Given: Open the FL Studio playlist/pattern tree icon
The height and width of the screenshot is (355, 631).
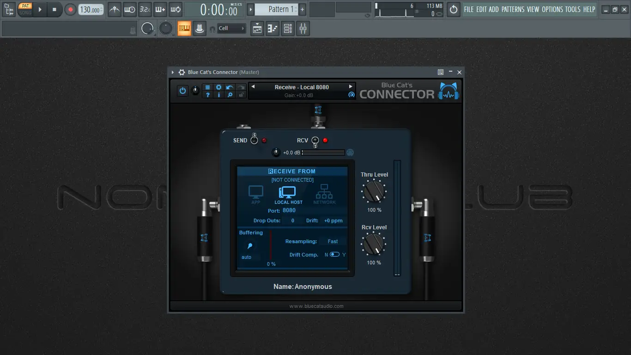Looking at the screenshot, I should point(9,9).
